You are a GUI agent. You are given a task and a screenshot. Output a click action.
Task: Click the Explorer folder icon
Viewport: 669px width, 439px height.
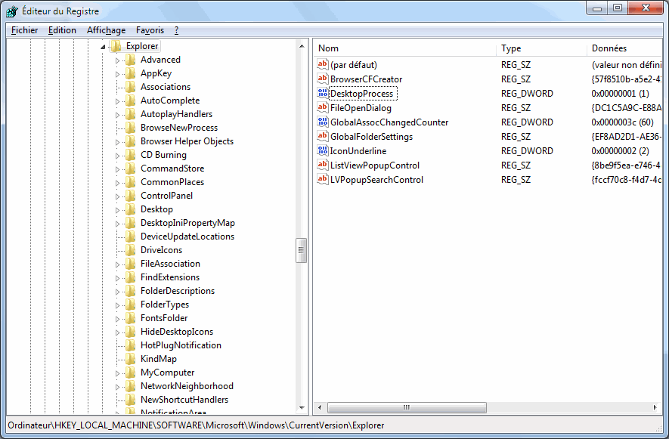pyautogui.click(x=116, y=46)
